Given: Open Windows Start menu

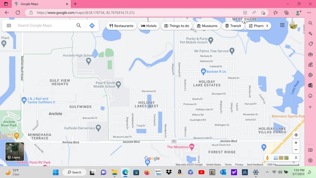Looking at the screenshot, I should click(x=55, y=172).
